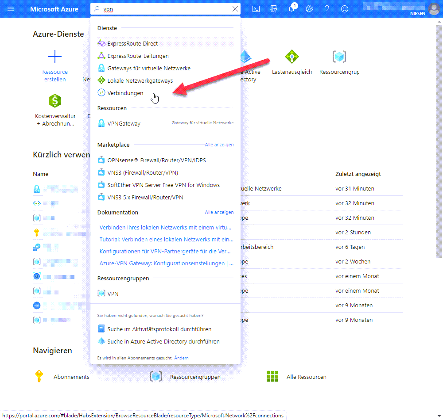Image resolution: width=443 pixels, height=420 pixels.
Task: Click the Alle Ressourcen navigation label
Action: (x=306, y=377)
